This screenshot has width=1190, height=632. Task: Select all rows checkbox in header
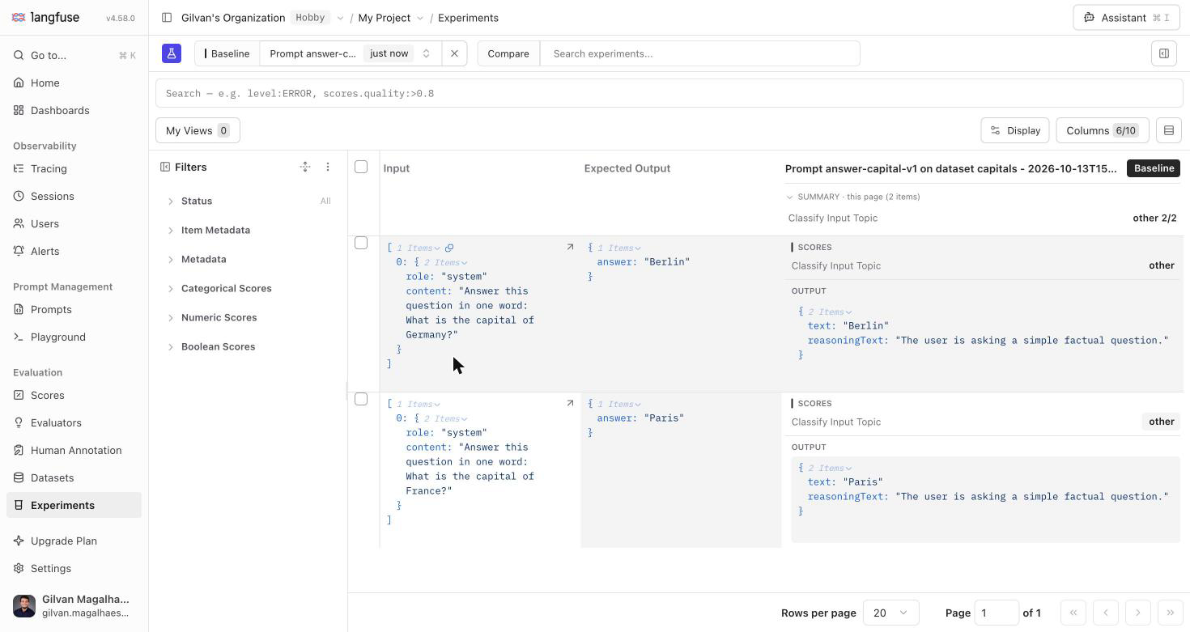point(361,167)
